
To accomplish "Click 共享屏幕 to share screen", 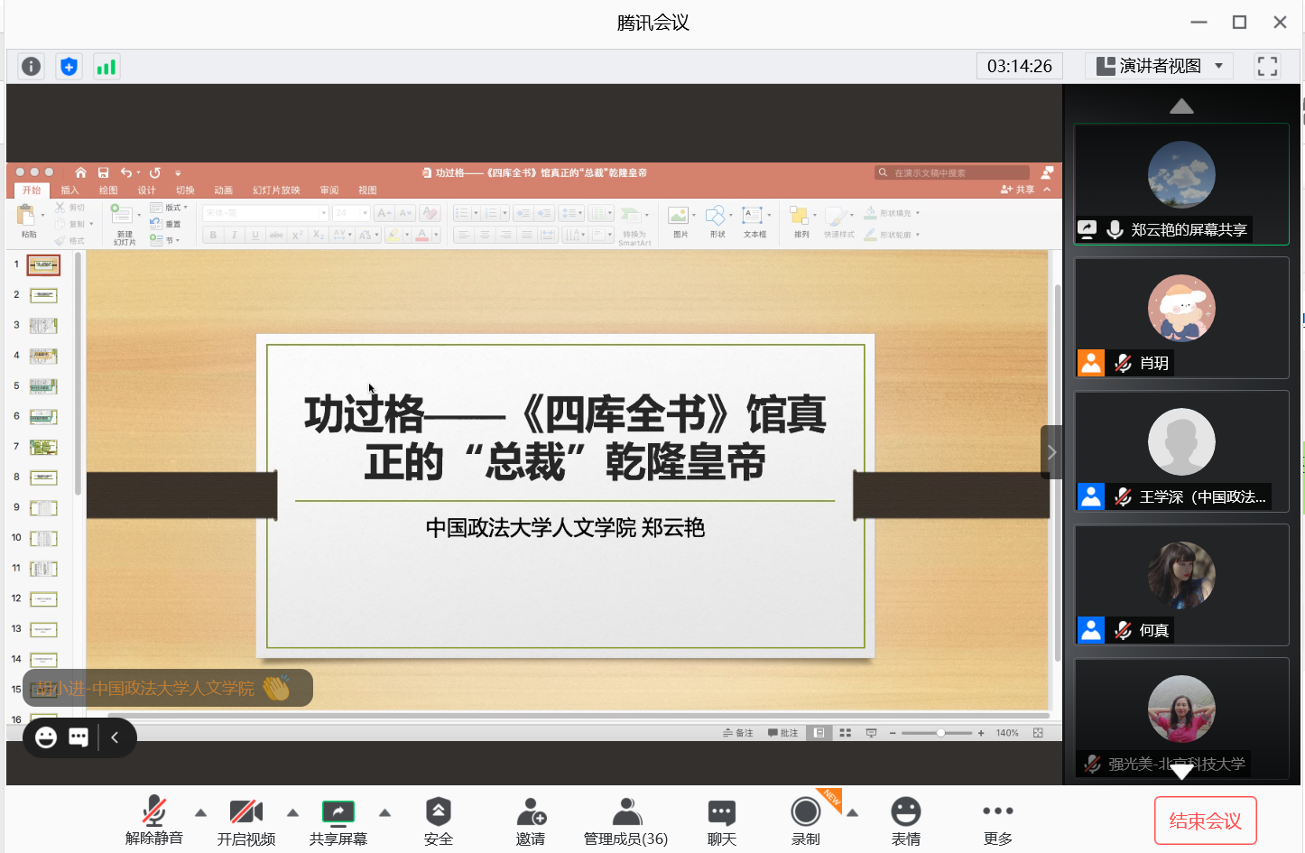I will click(338, 821).
